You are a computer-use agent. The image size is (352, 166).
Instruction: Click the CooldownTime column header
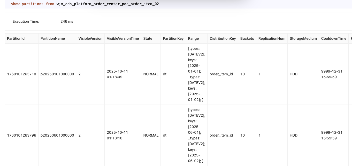(x=334, y=38)
